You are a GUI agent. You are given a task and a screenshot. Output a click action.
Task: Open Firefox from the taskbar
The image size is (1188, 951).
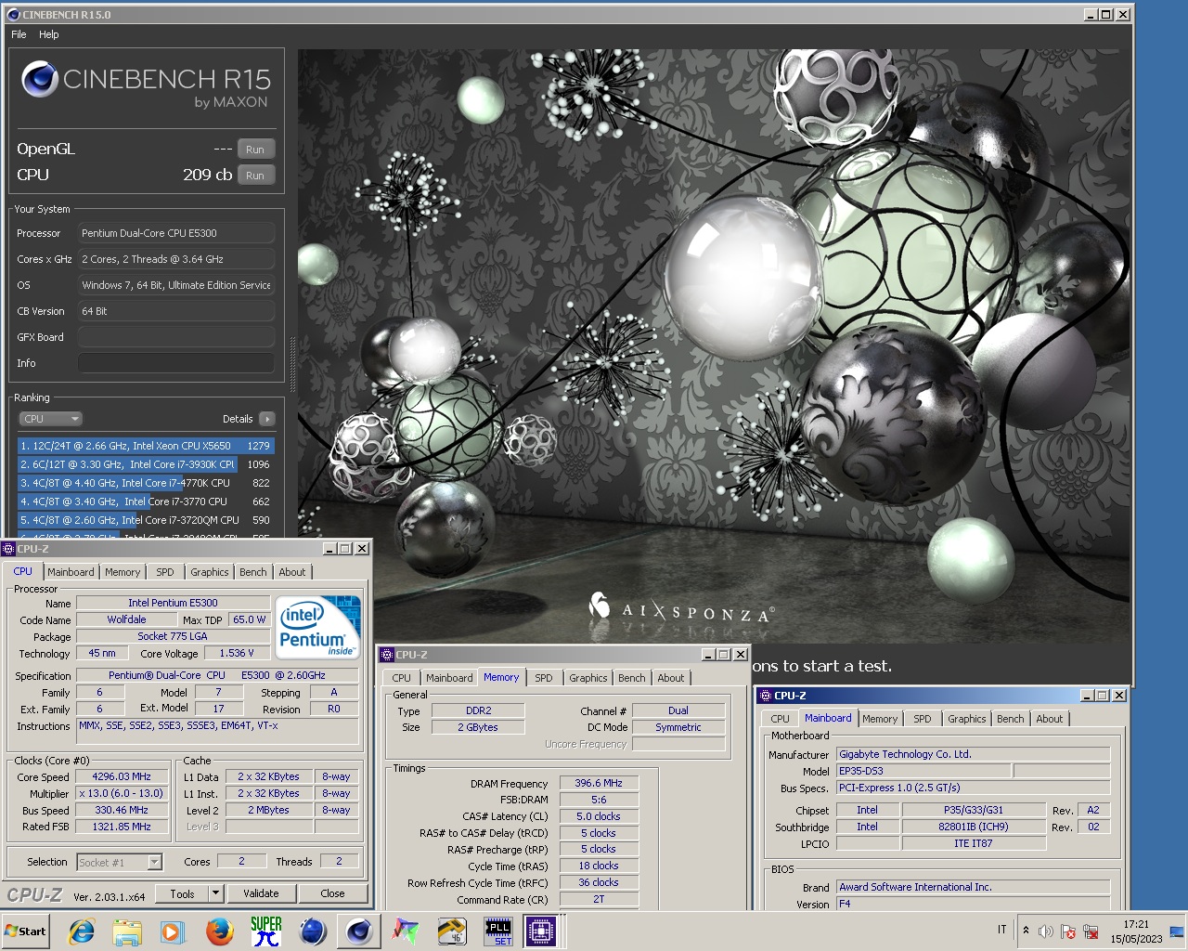pos(220,931)
